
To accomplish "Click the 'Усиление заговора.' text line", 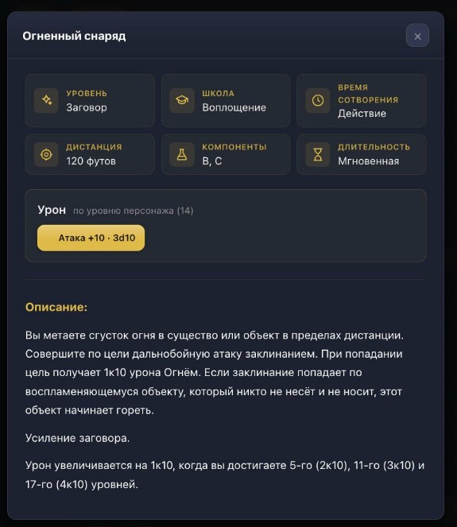I will pos(77,438).
